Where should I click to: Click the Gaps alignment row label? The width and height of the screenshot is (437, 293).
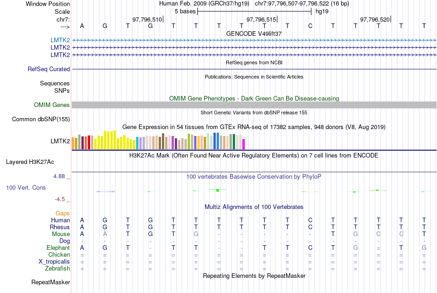63,214
